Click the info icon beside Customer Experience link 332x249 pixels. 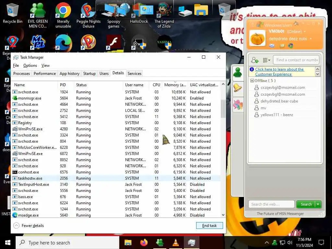click(252, 69)
